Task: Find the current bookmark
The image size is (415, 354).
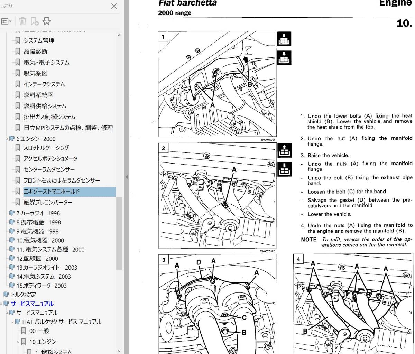Action: click(46, 21)
